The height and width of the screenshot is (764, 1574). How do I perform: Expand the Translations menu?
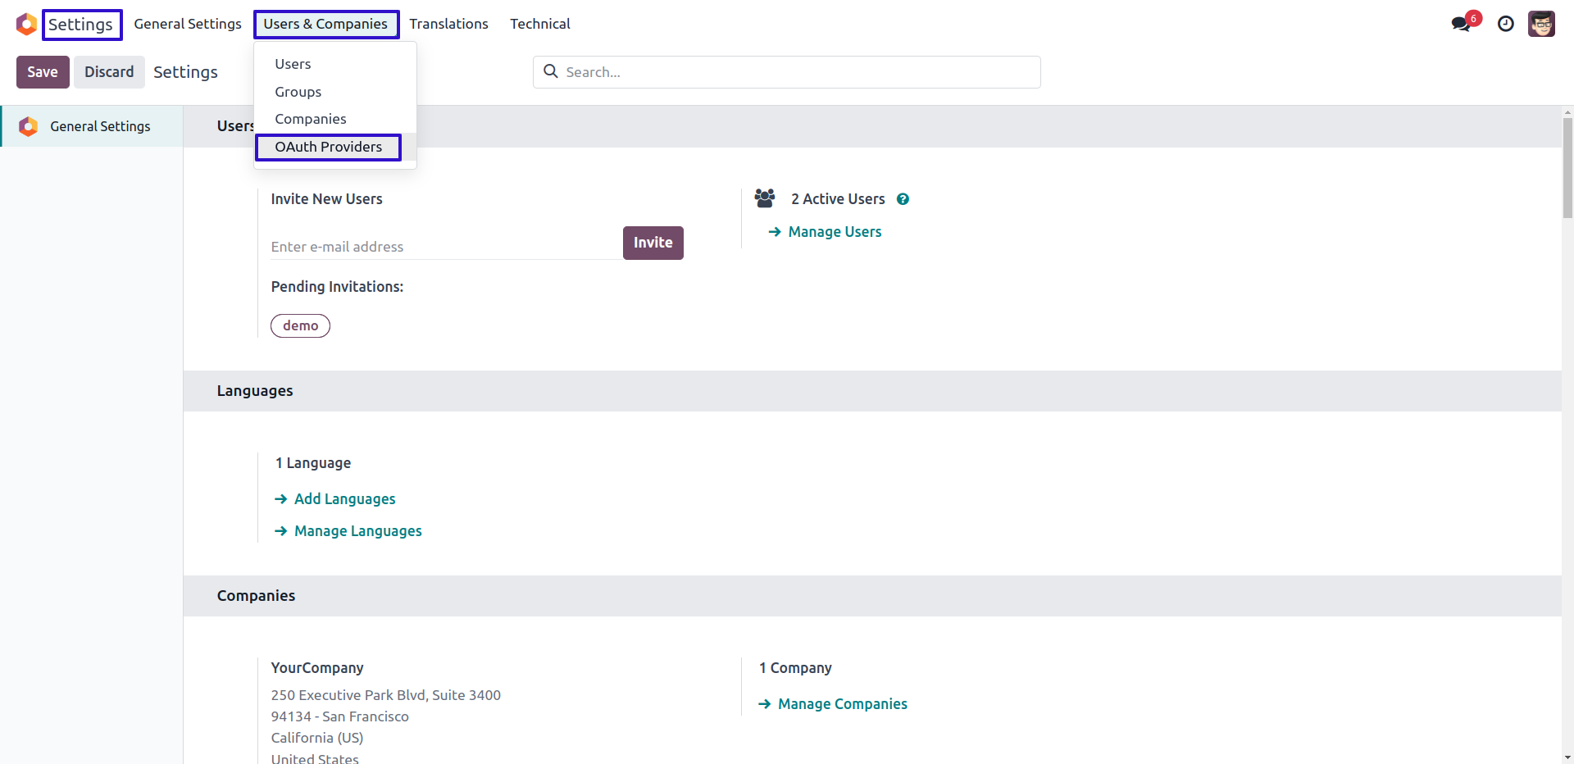coord(448,25)
